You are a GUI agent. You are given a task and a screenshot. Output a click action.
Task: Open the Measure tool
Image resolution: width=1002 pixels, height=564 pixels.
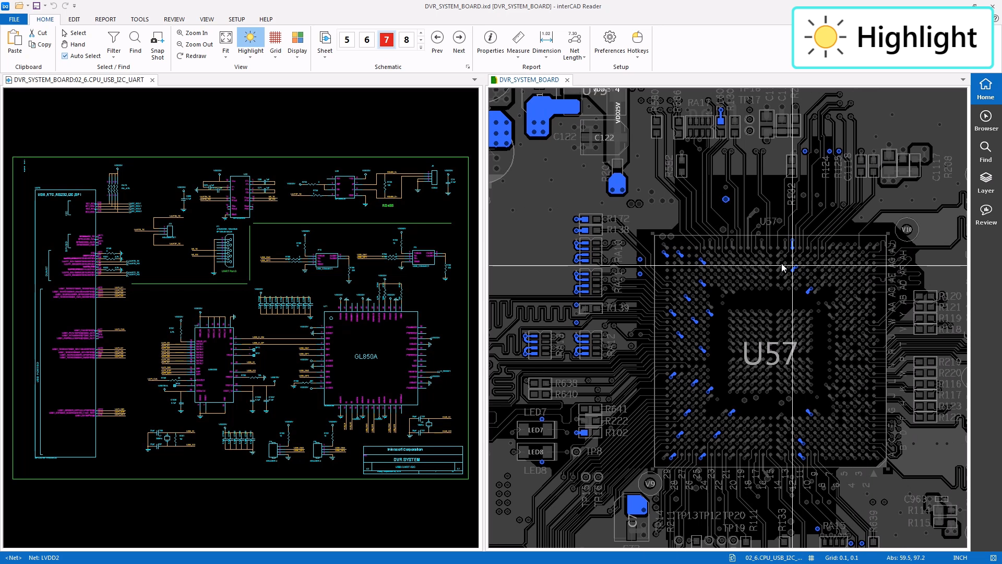coord(518,38)
